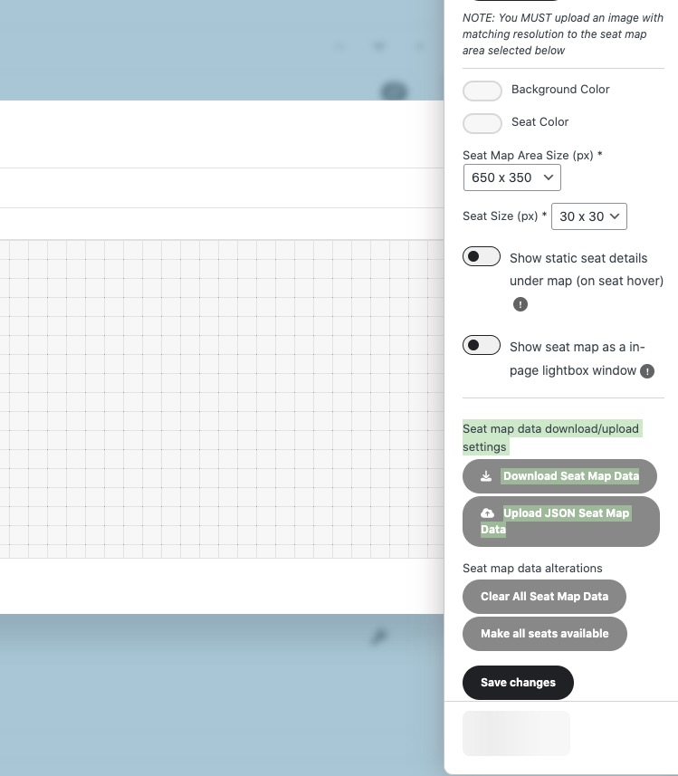This screenshot has width=678, height=776.
Task: Click Upload JSON Seat Map Data
Action: point(560,522)
